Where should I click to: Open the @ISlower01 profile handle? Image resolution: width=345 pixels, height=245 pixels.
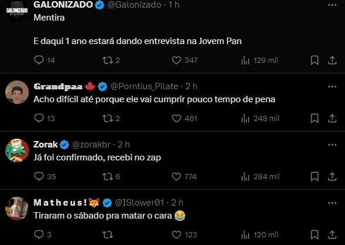click(x=139, y=203)
